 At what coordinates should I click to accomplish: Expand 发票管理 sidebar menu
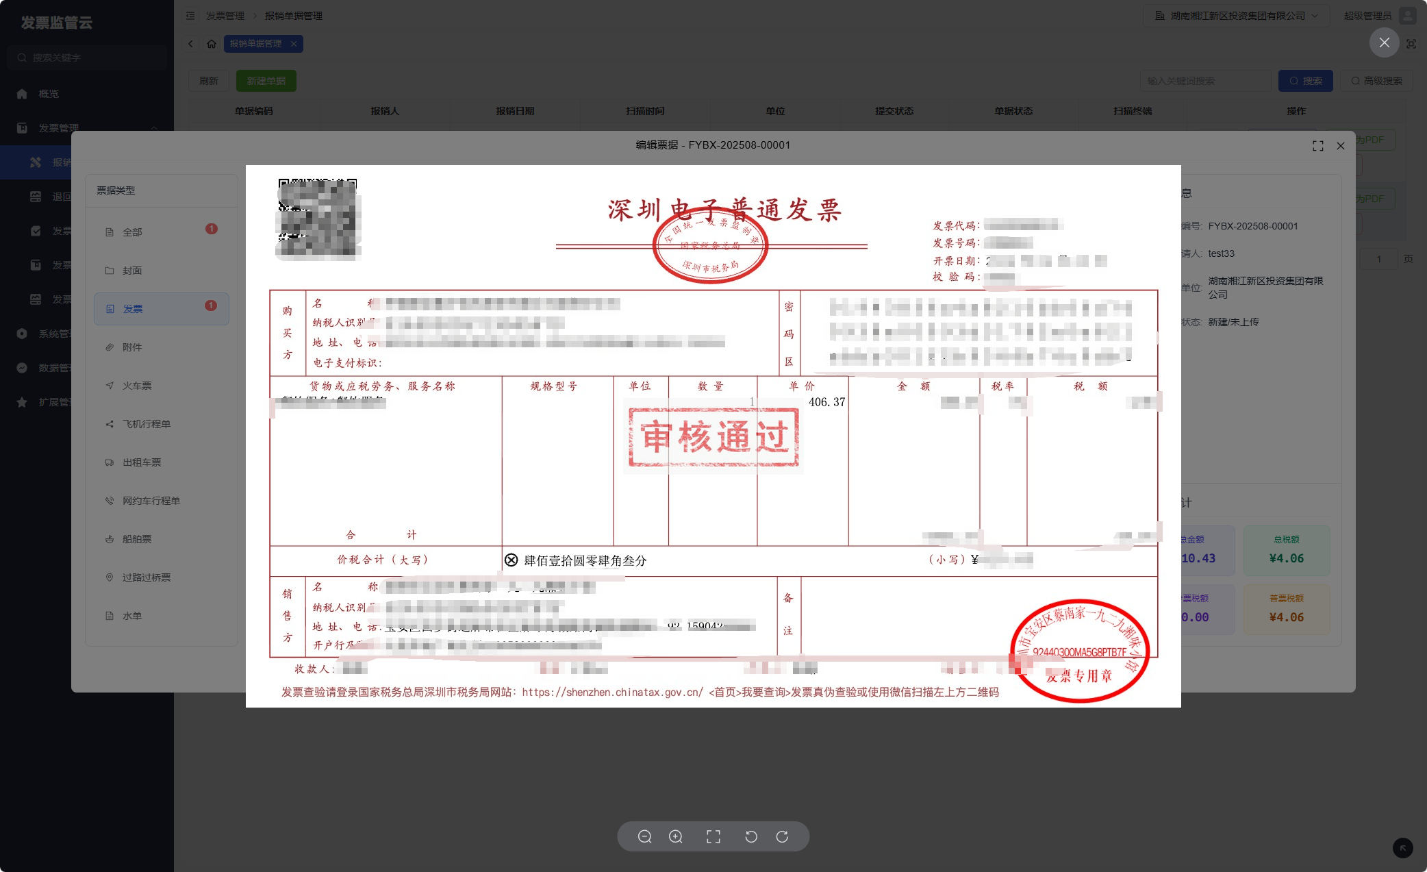(87, 128)
